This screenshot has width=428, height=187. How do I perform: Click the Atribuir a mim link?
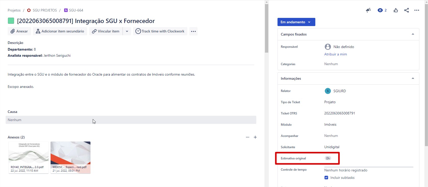[336, 54]
